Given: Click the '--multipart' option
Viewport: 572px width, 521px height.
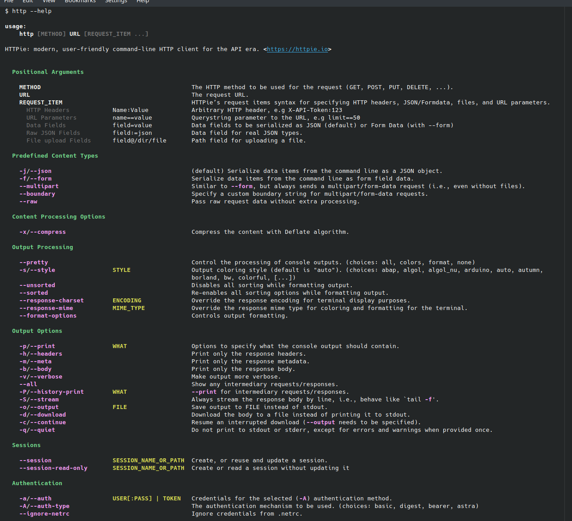Looking at the screenshot, I should (x=39, y=186).
